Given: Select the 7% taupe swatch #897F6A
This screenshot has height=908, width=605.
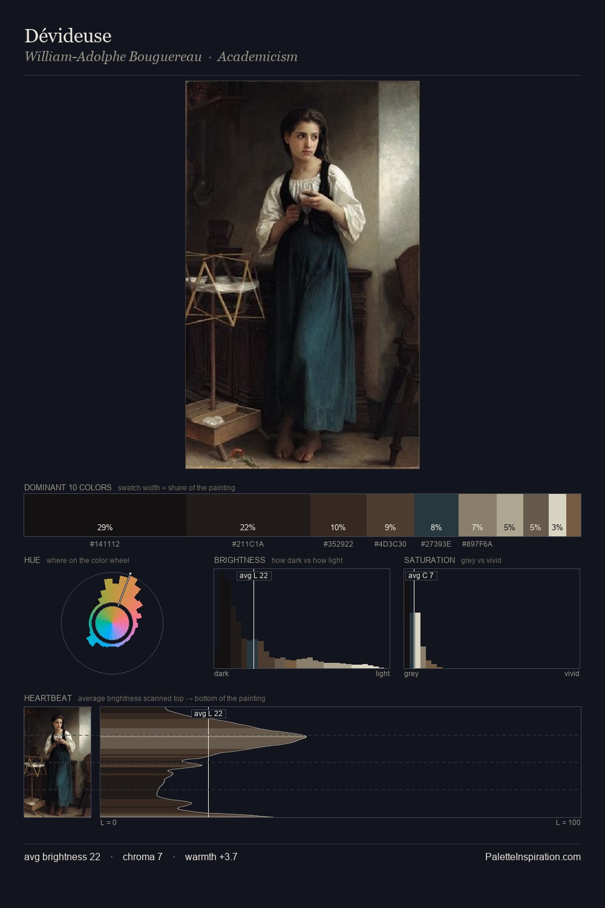Looking at the screenshot, I should (477, 515).
